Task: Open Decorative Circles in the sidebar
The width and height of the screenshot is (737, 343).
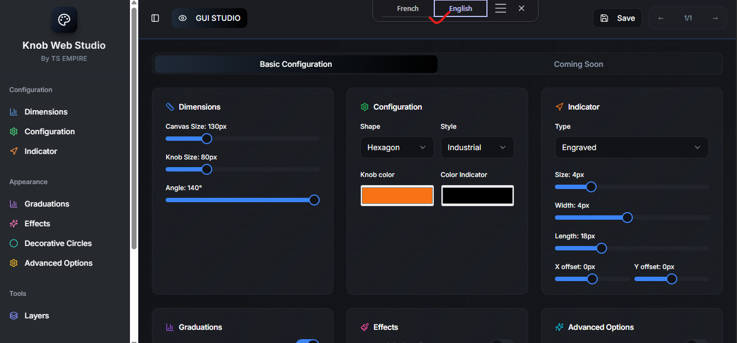Action: point(58,243)
